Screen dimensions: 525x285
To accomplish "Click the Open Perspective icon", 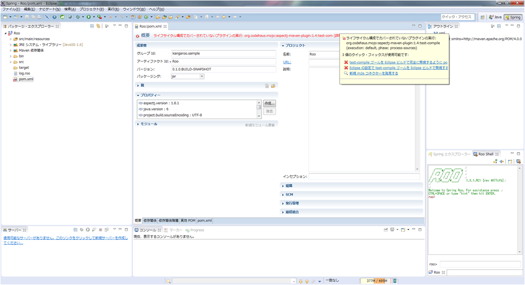I will (x=482, y=17).
